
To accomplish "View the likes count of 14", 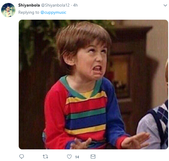I will tap(77, 157).
